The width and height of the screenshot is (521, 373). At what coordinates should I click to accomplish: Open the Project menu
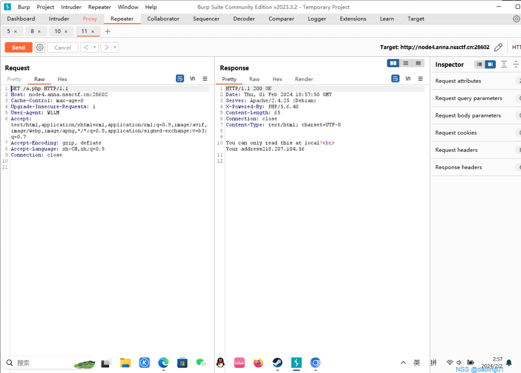(45, 7)
